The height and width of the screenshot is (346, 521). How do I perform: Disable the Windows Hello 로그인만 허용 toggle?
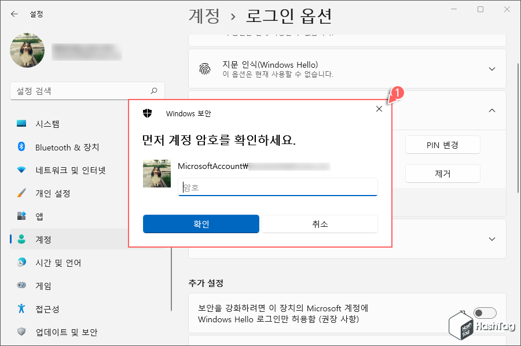click(486, 312)
